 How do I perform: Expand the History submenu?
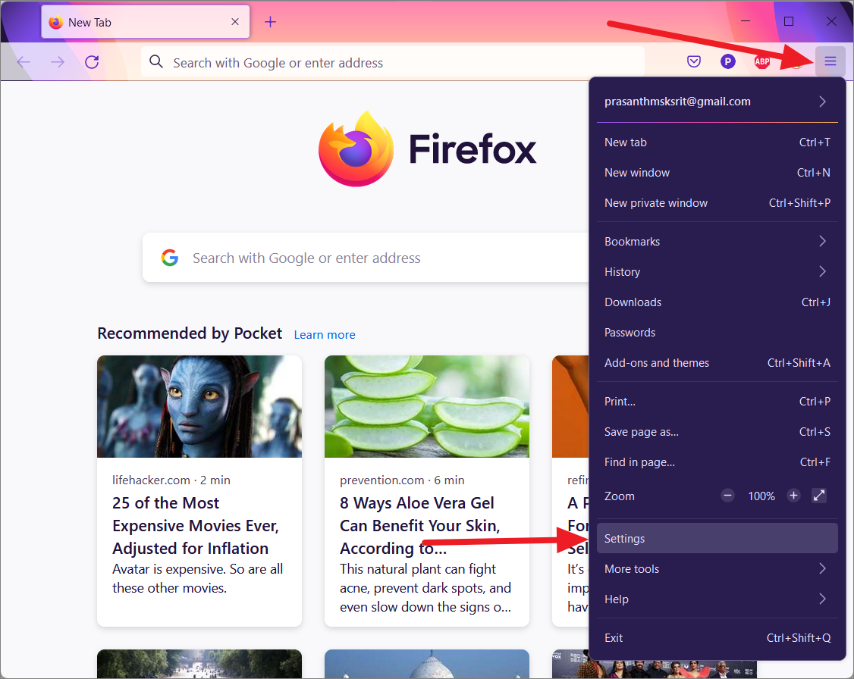click(717, 272)
